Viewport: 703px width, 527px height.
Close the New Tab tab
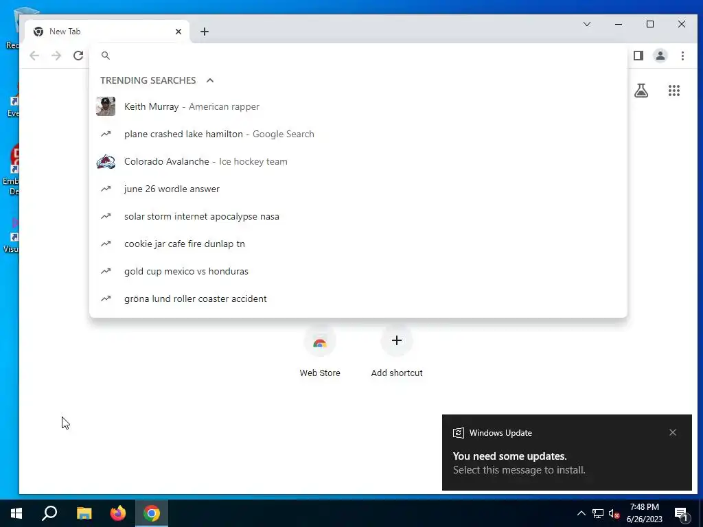(178, 32)
